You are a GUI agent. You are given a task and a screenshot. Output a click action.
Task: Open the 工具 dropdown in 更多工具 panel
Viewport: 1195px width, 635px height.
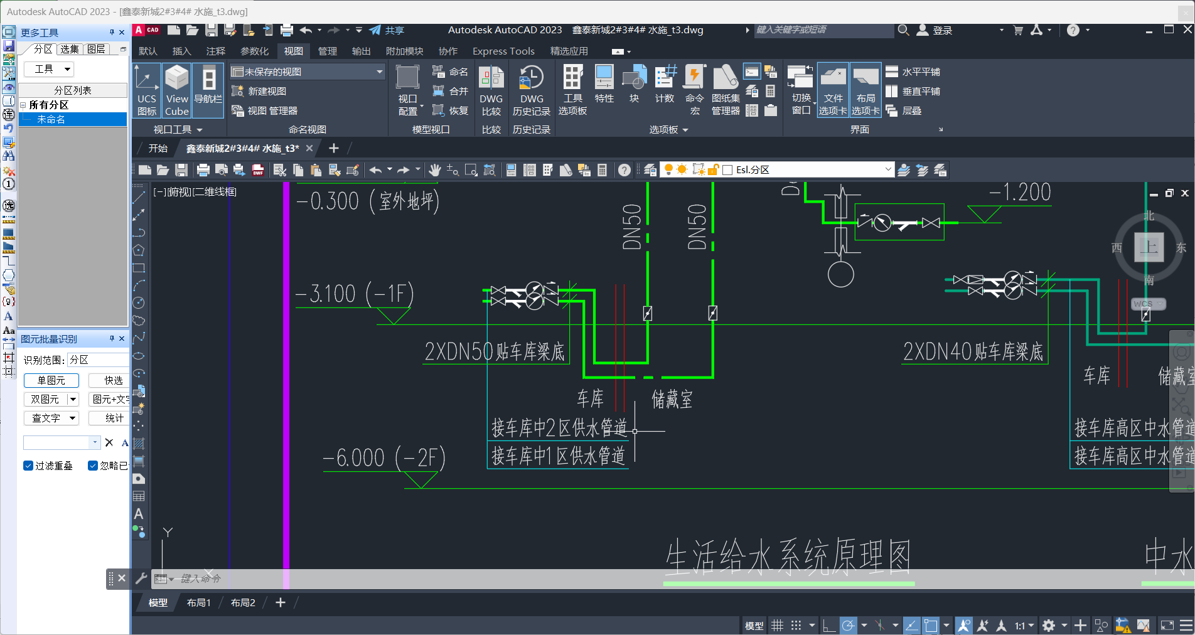click(x=49, y=70)
